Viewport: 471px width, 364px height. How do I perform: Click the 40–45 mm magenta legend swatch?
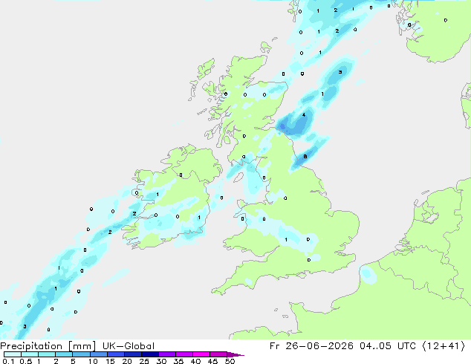(x=201, y=354)
